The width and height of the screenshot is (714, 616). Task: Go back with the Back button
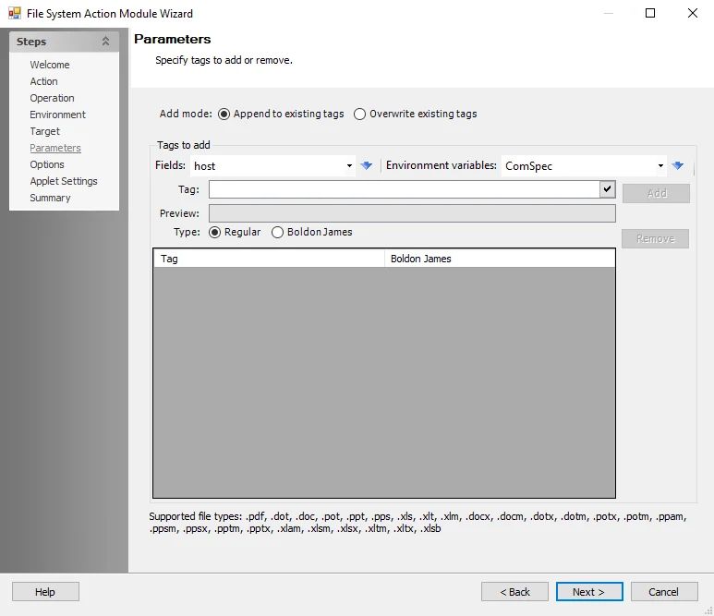(514, 591)
